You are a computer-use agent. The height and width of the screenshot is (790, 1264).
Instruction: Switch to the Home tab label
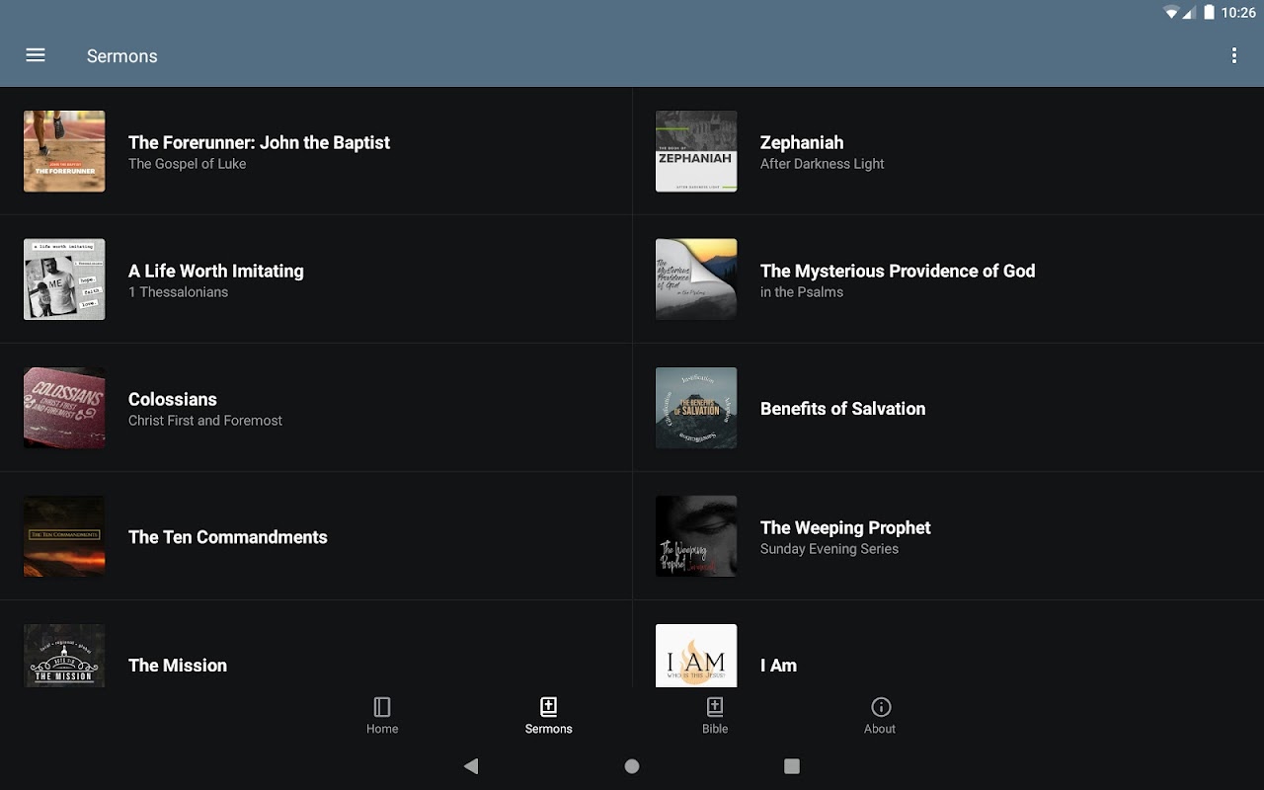(x=382, y=729)
